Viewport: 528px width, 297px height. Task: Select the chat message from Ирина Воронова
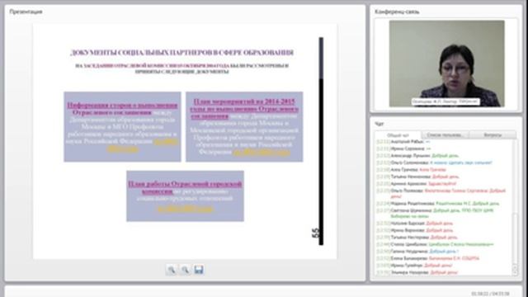414,230
